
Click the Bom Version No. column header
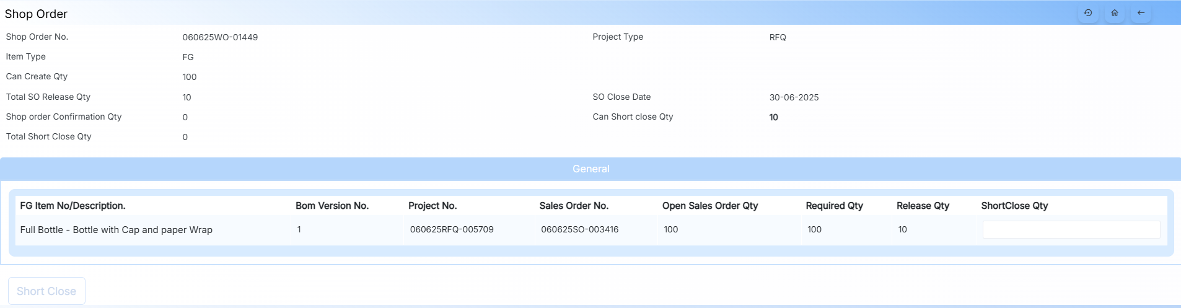click(332, 206)
